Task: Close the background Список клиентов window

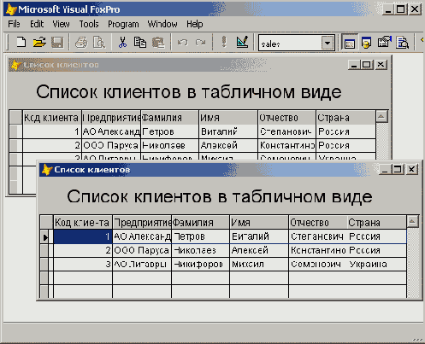Action: pyautogui.click(x=381, y=65)
